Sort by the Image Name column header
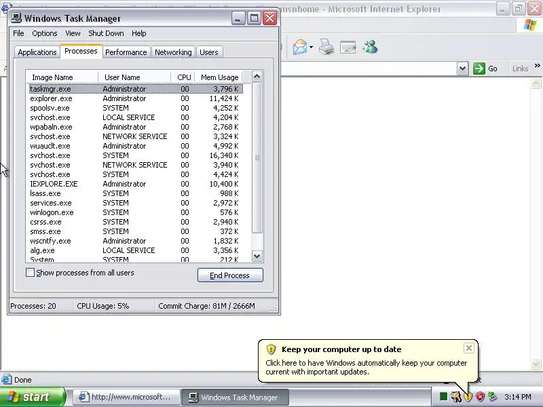Image resolution: width=543 pixels, height=407 pixels. [62, 77]
